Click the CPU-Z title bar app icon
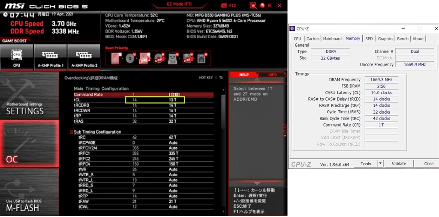Viewport: 439px width, 217px height. [292, 29]
